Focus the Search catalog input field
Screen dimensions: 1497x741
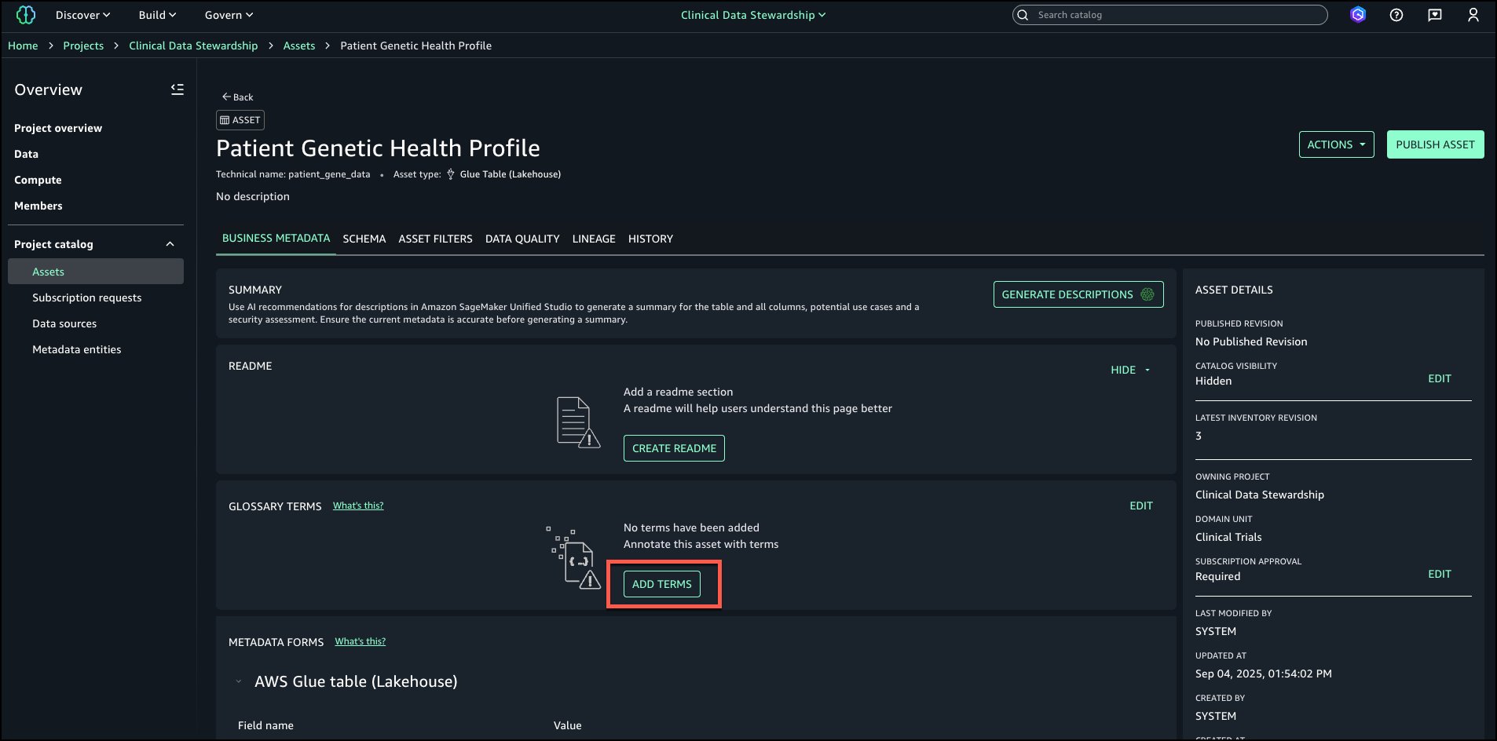pos(1178,15)
